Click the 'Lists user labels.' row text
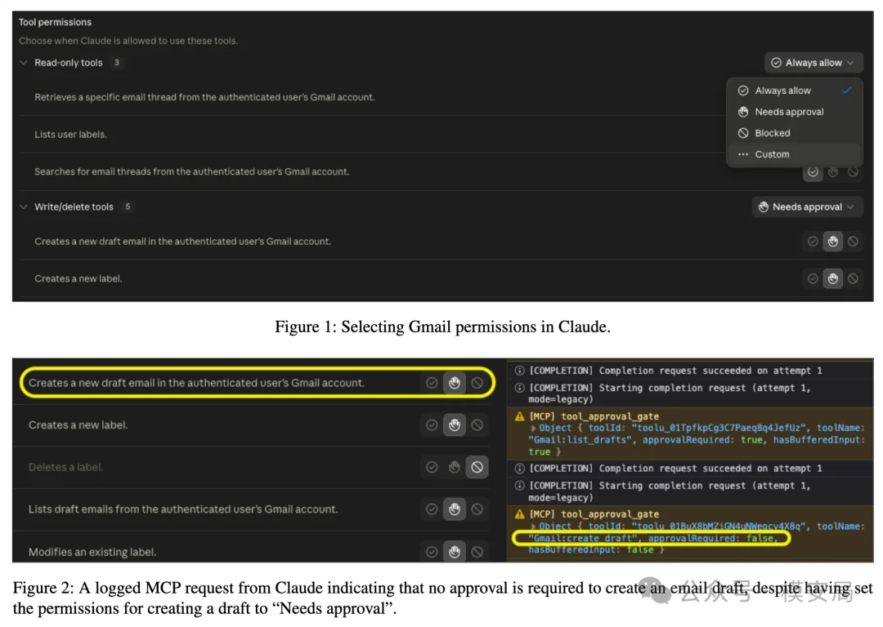 [70, 135]
